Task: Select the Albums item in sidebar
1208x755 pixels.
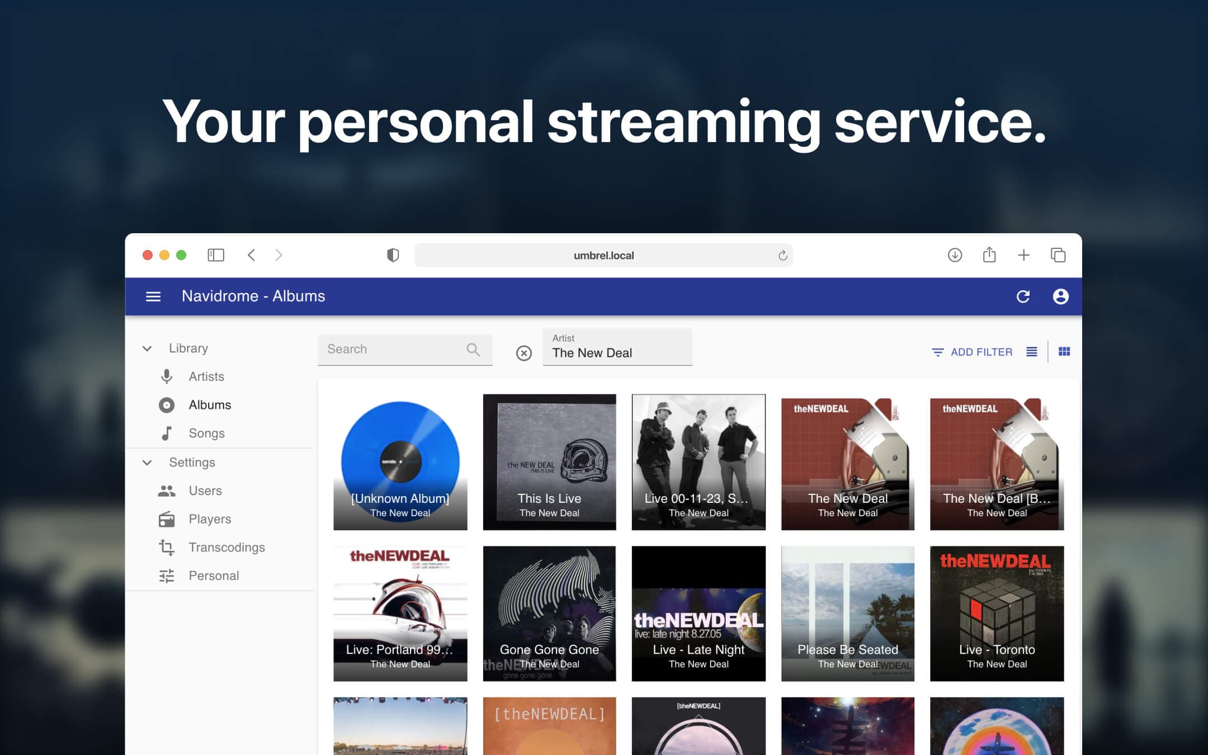Action: tap(210, 404)
